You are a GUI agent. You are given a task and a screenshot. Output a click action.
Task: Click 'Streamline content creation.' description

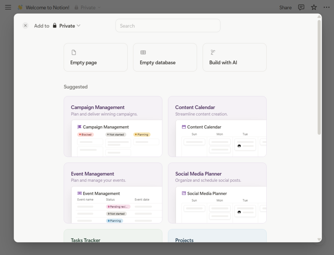[201, 114]
